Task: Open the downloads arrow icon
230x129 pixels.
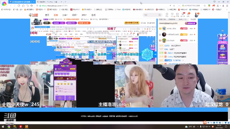Action: pos(223,6)
